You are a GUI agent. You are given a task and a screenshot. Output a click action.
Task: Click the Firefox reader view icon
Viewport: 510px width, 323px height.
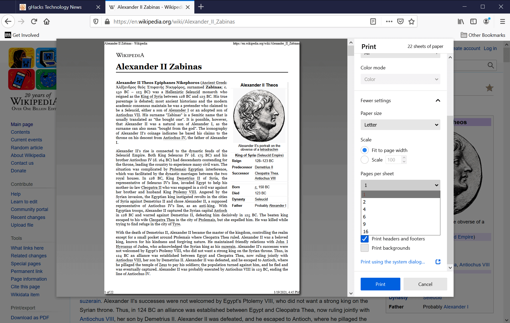373,21
